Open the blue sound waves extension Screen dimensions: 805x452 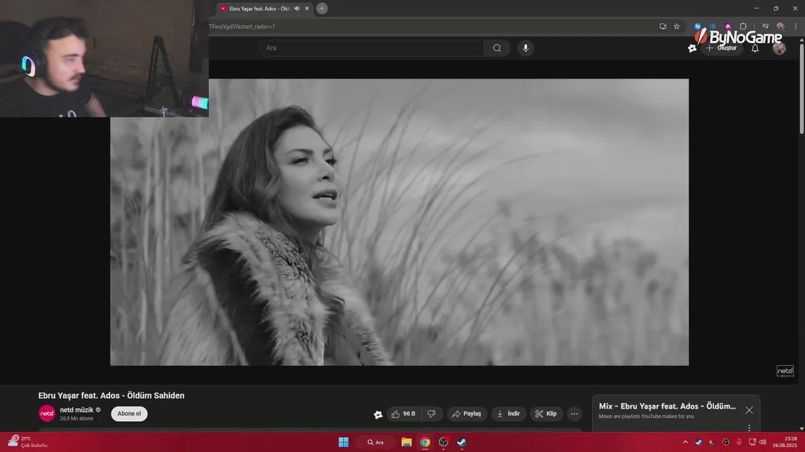(713, 26)
